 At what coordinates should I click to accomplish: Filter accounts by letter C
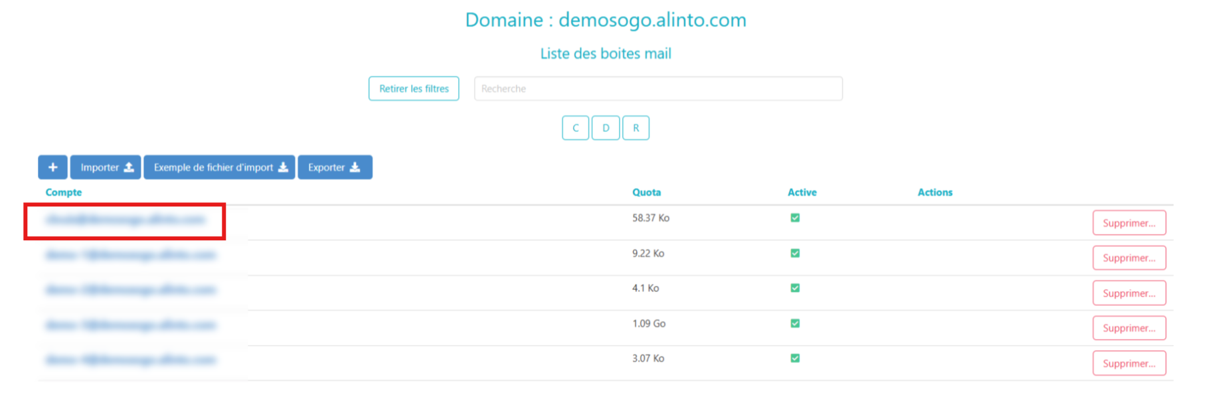click(x=575, y=128)
